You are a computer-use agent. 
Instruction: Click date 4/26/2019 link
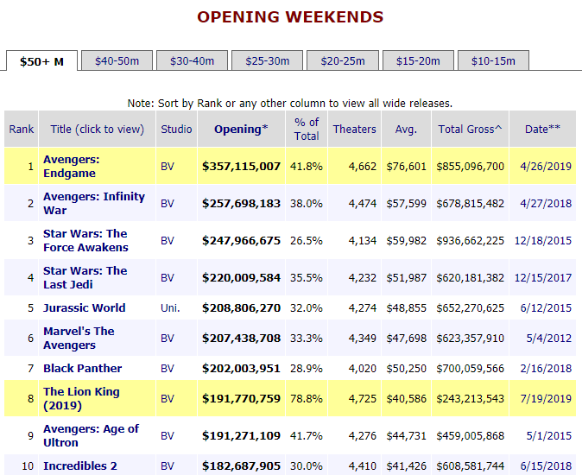(546, 166)
